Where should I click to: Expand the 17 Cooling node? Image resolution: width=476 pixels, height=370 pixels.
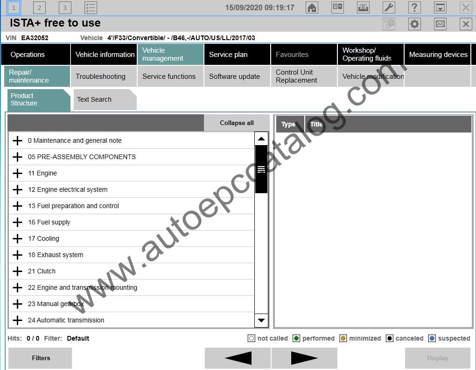click(18, 238)
